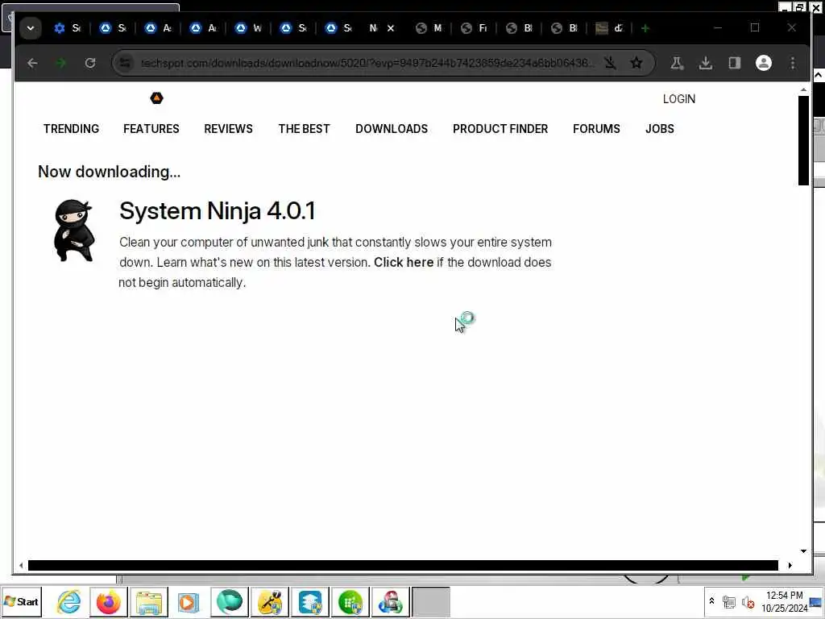Switch to the tab labeled W
Screen dimensions: 825x619
click(x=248, y=28)
